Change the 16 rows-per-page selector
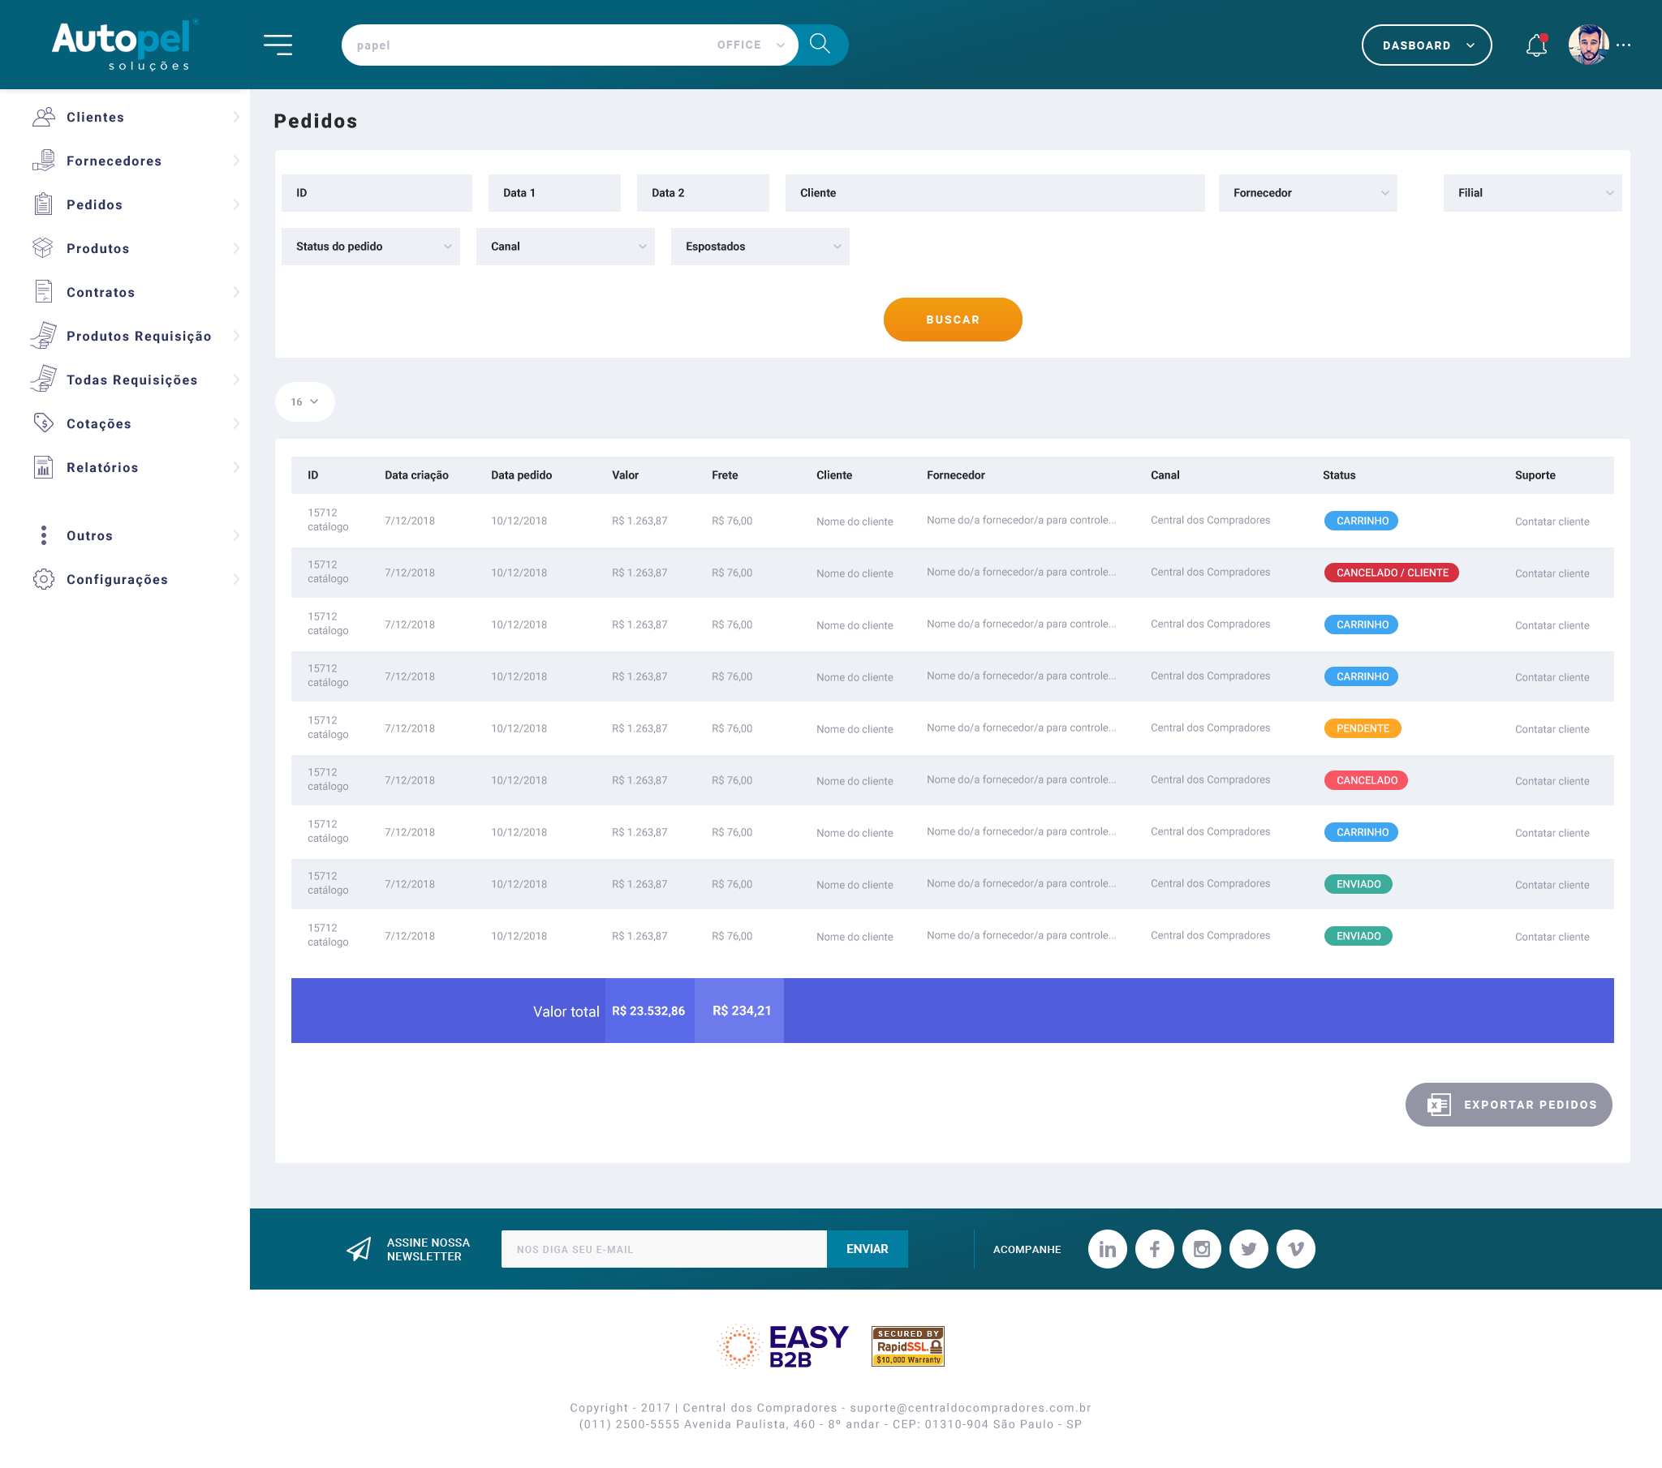 304,401
